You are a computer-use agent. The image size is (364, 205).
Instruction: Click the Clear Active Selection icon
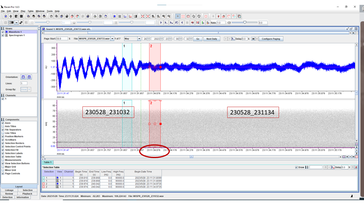(x=206, y=16)
